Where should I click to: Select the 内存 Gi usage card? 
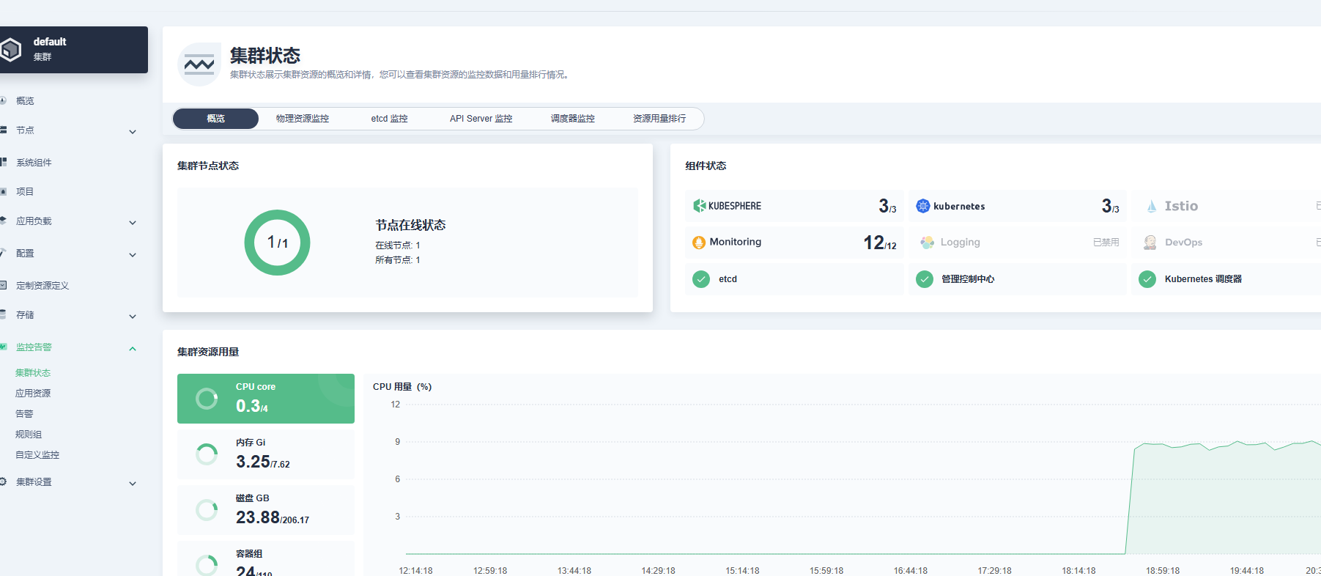tap(265, 454)
